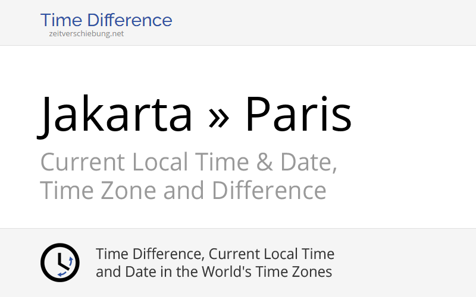The width and height of the screenshot is (476, 297).
Task: Click the word 'Time' in the top logo
Action: pyautogui.click(x=59, y=20)
